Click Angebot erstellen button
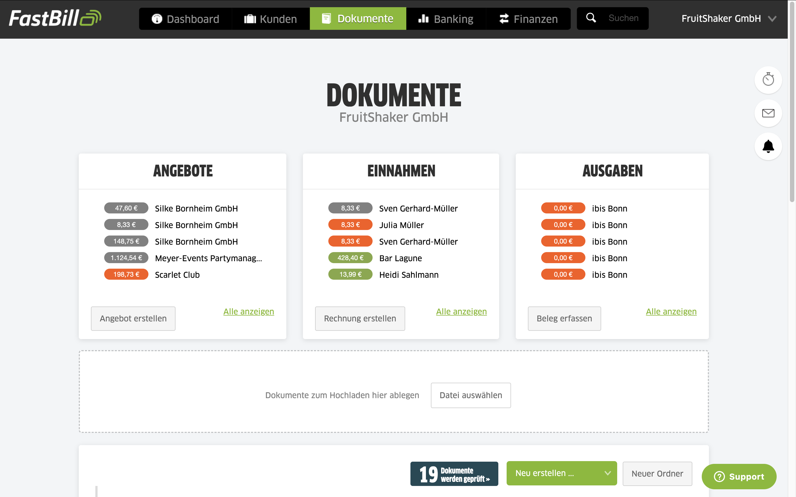 click(133, 319)
